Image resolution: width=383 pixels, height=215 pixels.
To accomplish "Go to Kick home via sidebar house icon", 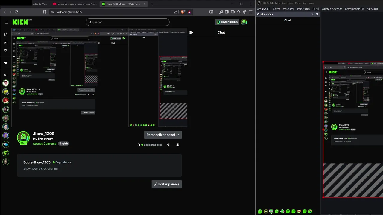I will click(6, 35).
